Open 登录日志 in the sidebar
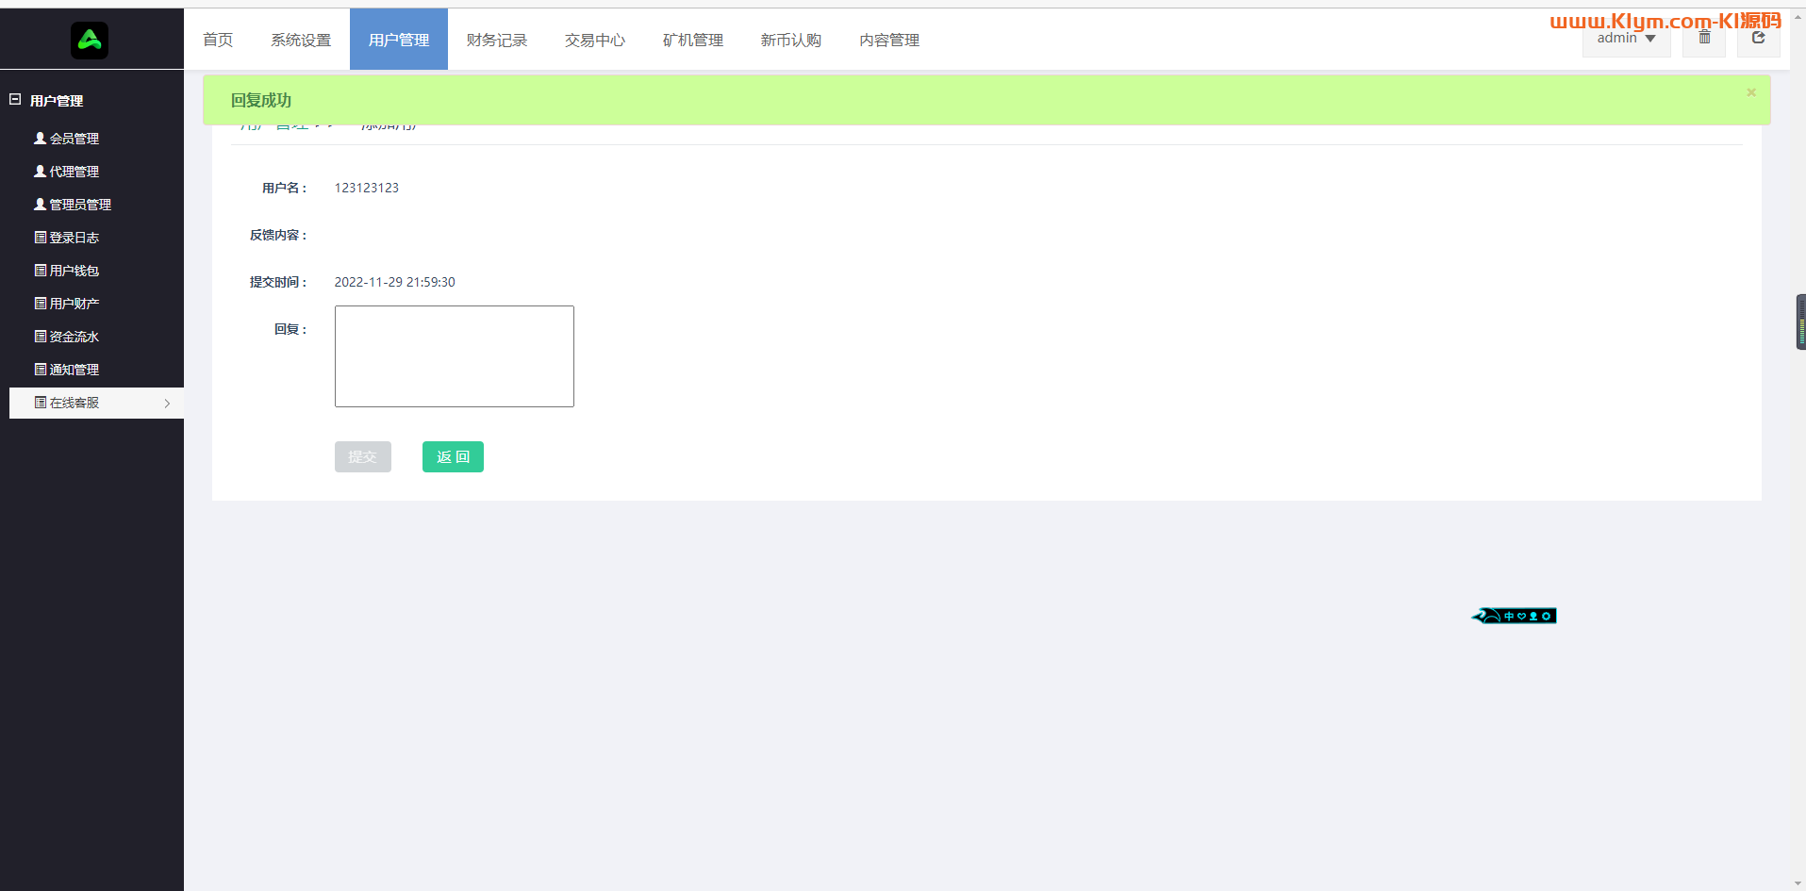 pos(66,238)
